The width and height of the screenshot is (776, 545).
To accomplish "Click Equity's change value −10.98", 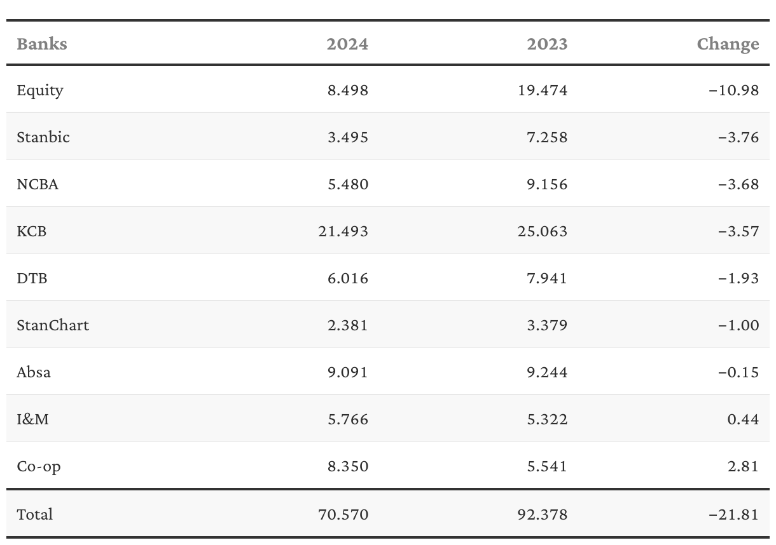I will point(734,90).
